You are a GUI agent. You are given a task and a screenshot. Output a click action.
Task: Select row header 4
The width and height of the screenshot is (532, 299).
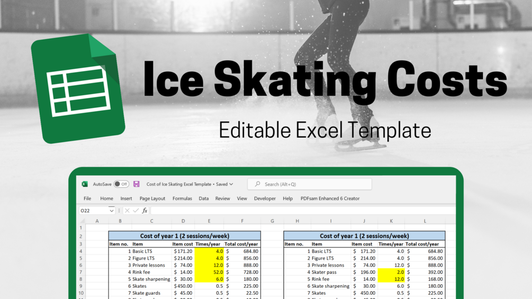pyautogui.click(x=81, y=251)
